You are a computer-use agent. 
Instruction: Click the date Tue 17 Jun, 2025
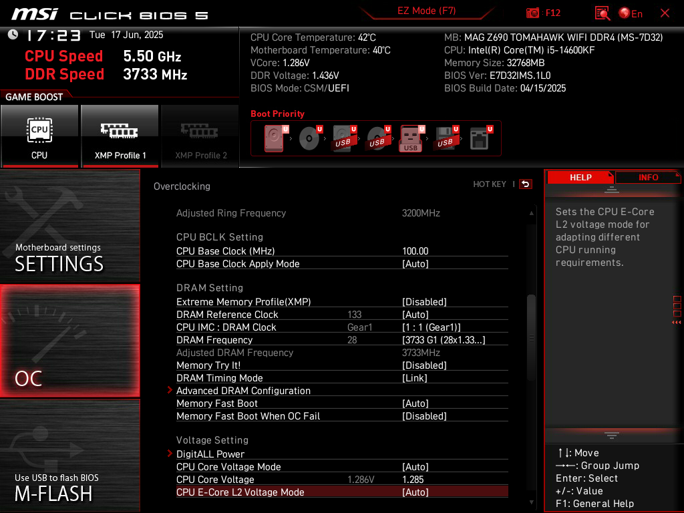pyautogui.click(x=126, y=35)
